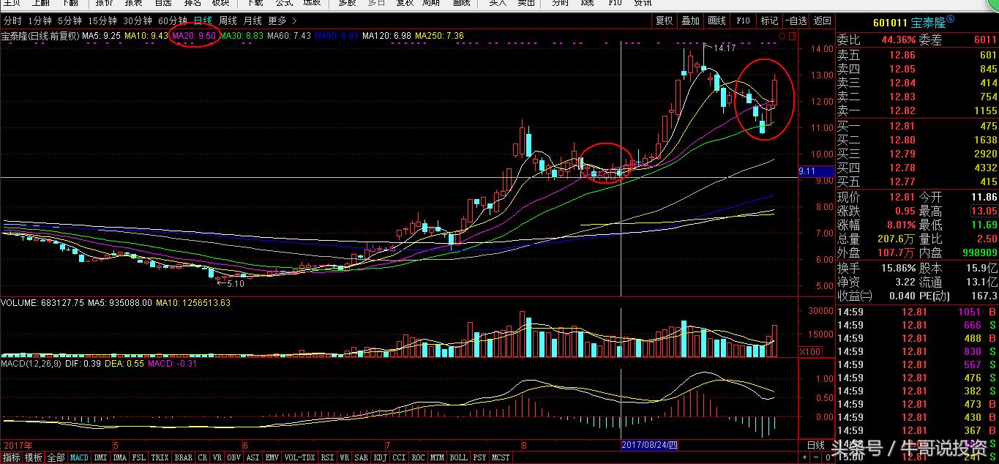Click the 画线 button above chart
Image resolution: width=999 pixels, height=464 pixels.
(x=716, y=20)
